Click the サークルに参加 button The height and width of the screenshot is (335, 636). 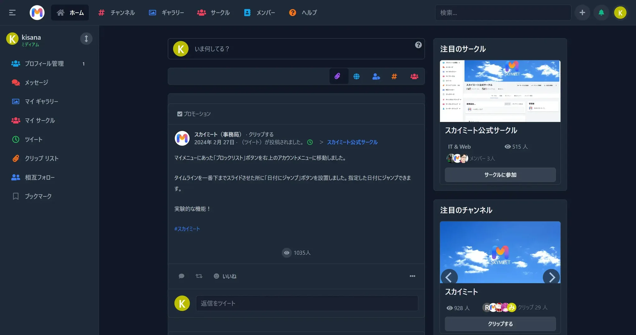(500, 175)
